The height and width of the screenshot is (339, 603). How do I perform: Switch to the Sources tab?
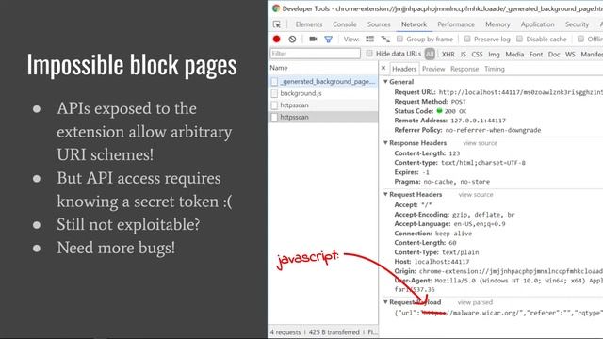pyautogui.click(x=379, y=24)
